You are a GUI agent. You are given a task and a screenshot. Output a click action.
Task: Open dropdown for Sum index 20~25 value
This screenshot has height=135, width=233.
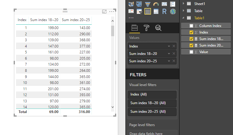click(169, 61)
